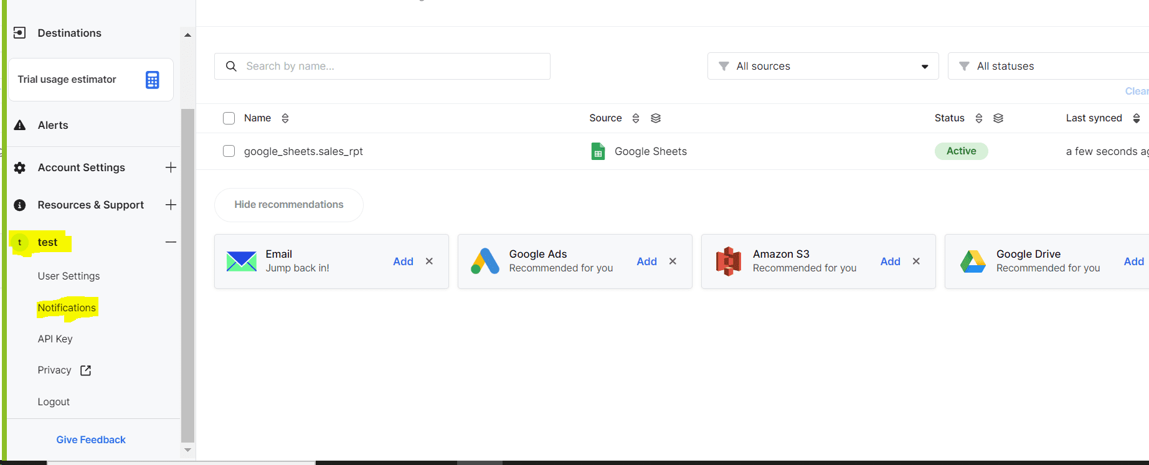Add the Email connector

403,261
